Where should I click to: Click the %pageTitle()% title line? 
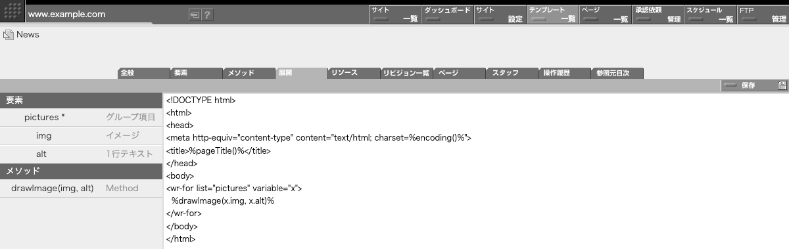[x=218, y=150]
